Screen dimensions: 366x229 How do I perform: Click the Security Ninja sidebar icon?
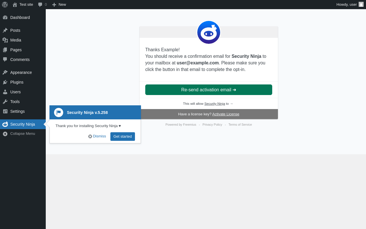pos(5,124)
